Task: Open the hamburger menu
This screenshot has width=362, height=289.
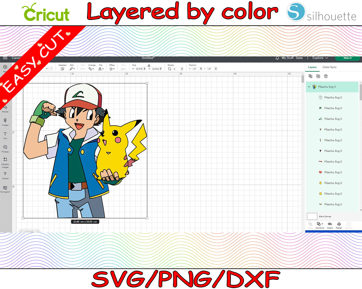Action: [5, 58]
